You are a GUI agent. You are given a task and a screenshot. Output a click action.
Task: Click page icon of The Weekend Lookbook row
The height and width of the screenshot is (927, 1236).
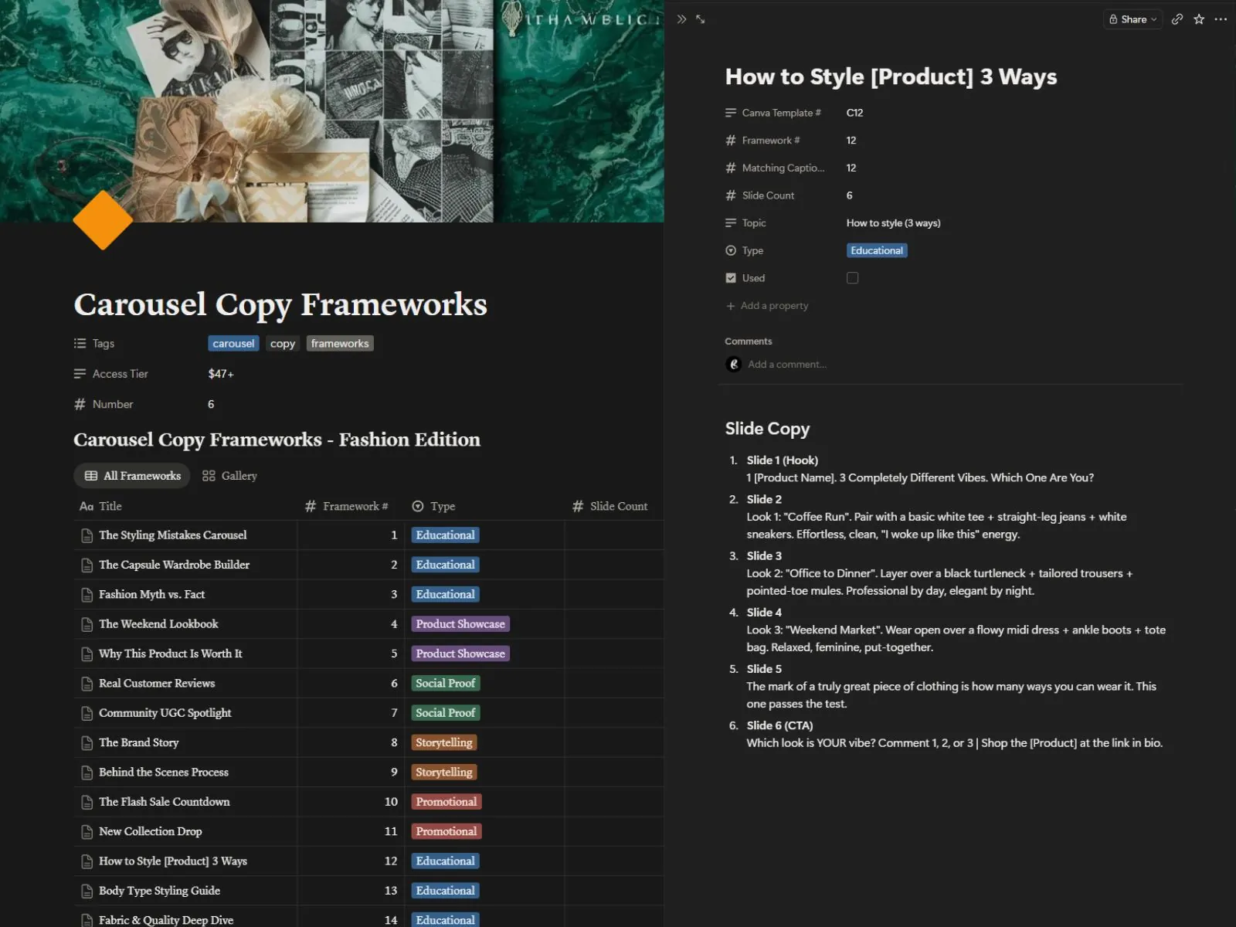tap(87, 624)
